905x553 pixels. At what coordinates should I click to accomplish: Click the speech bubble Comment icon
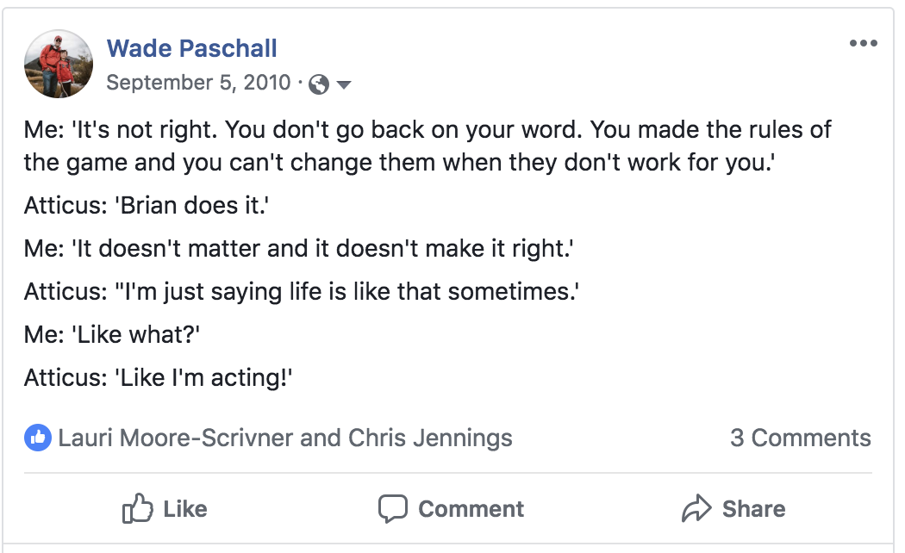tap(393, 508)
